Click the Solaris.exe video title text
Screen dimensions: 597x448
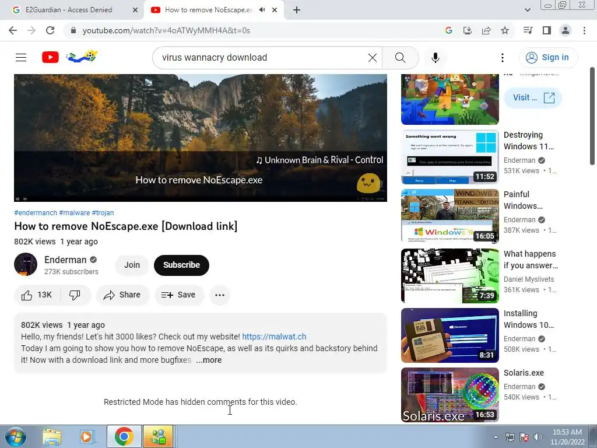coord(524,373)
